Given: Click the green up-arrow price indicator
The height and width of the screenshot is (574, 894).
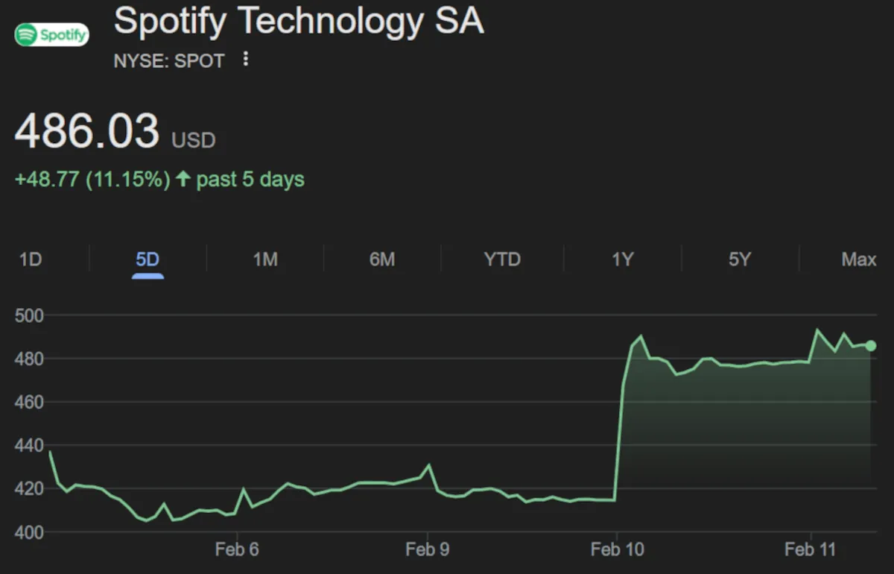Looking at the screenshot, I should pos(183,180).
